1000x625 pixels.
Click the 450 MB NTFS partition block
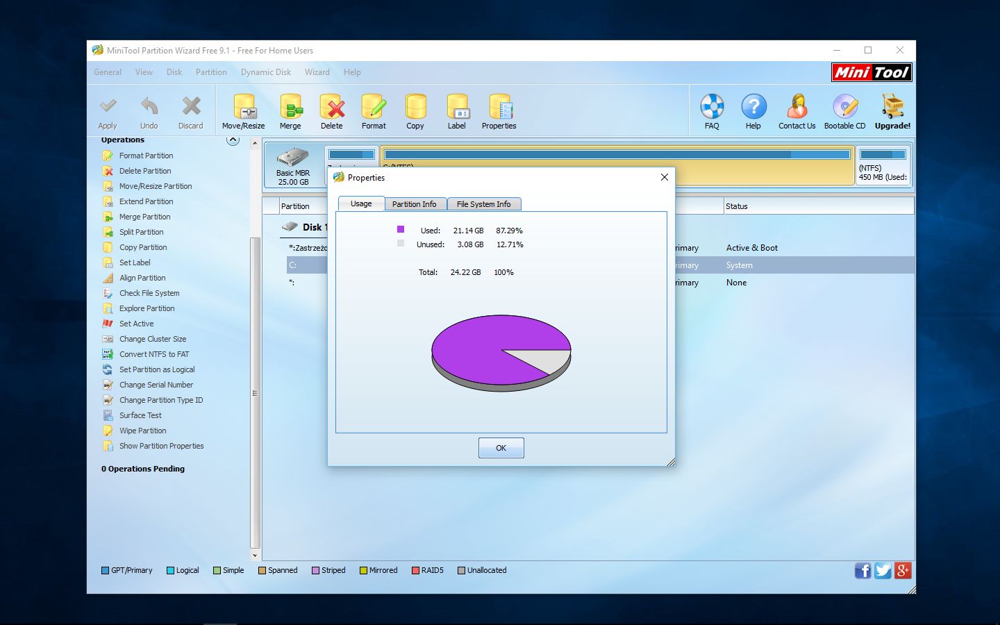(x=883, y=165)
